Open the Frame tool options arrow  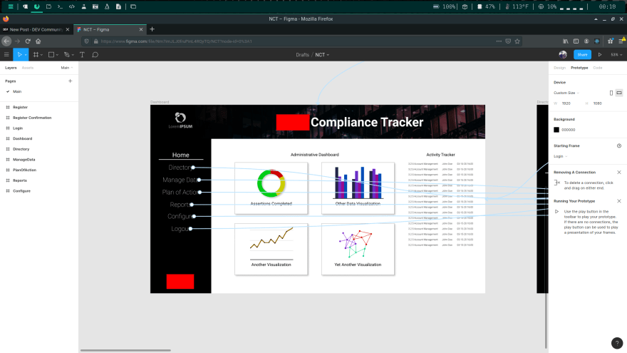click(41, 55)
